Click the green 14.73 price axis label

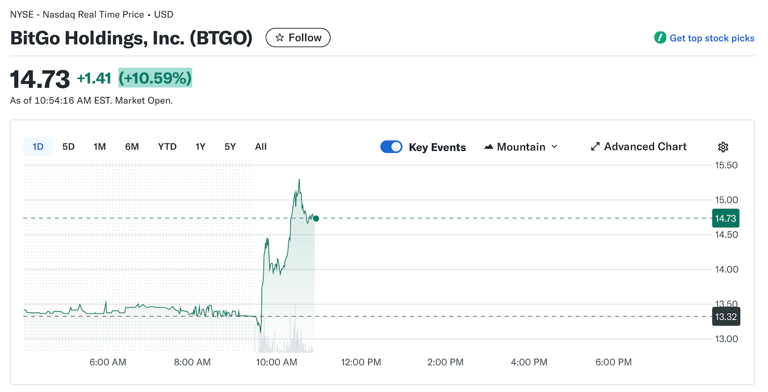pos(725,219)
